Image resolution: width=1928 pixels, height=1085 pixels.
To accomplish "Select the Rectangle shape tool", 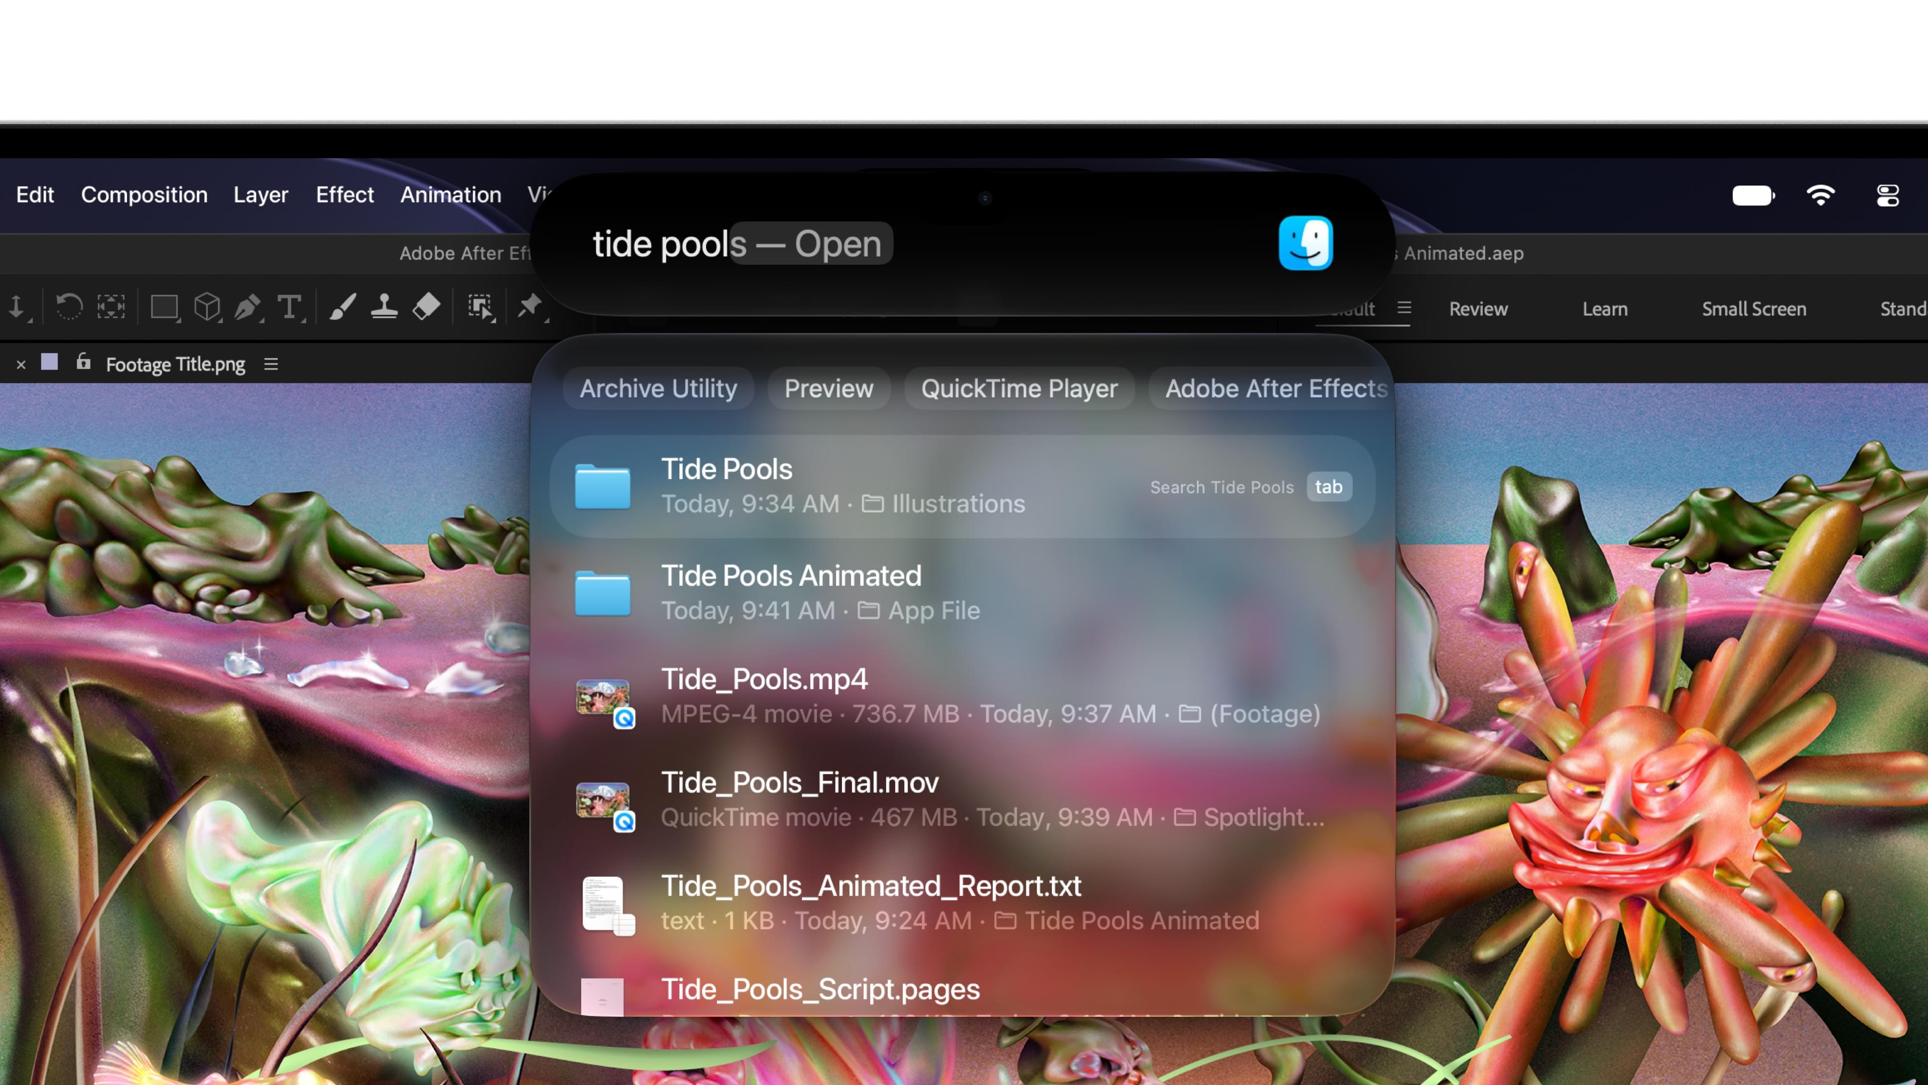I will pos(165,307).
